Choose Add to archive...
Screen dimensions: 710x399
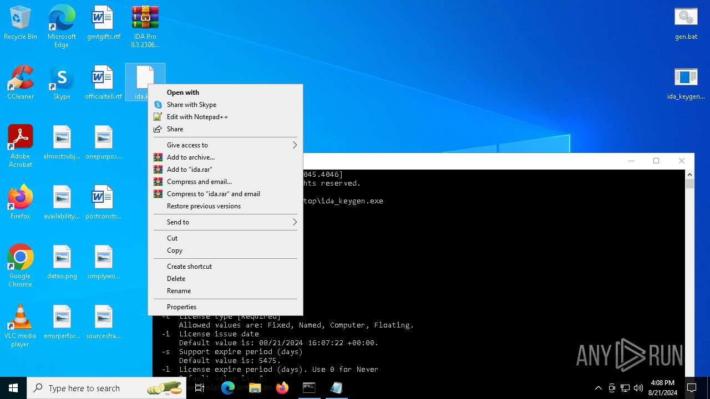[225, 157]
